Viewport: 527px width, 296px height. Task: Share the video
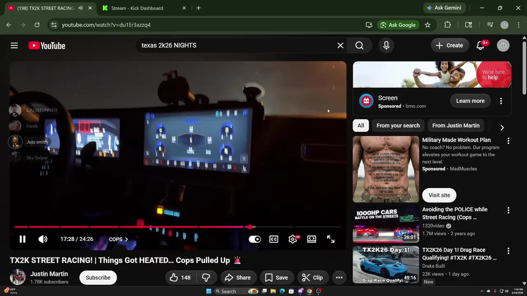coord(238,277)
